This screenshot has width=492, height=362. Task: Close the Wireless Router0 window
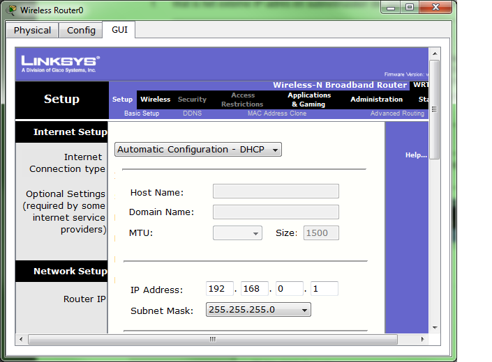[435, 8]
